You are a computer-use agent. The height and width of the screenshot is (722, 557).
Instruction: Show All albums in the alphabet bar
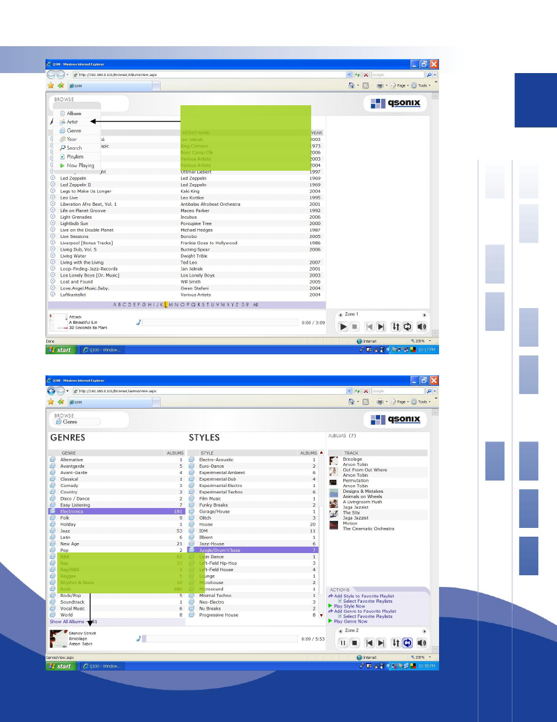point(255,305)
